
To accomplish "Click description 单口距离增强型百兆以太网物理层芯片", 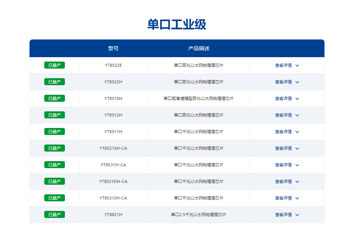I will click(199, 98).
